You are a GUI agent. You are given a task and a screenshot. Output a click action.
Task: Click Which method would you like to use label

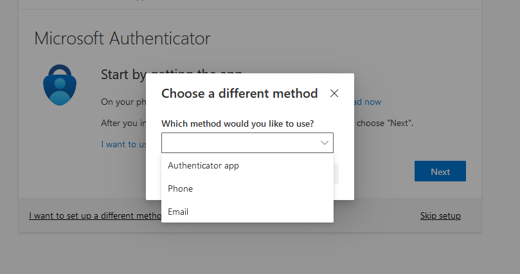[x=237, y=123]
